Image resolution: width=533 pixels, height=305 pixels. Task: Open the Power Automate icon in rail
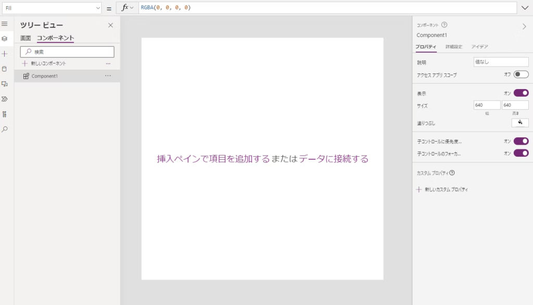[5, 99]
